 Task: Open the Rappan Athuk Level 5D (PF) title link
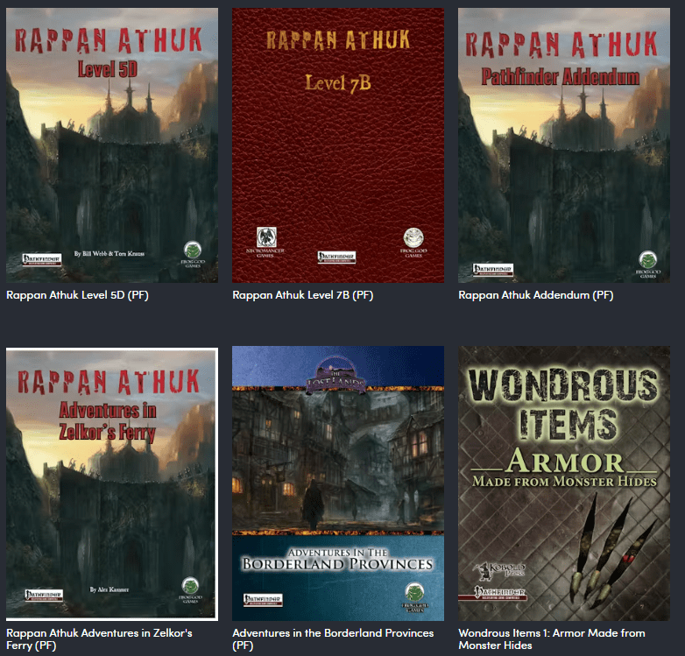[x=77, y=295]
